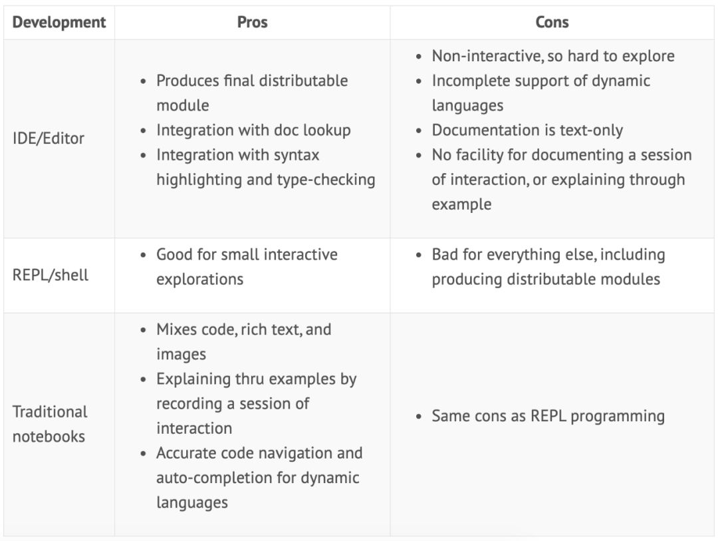The image size is (718, 541).
Task: Click "No facility for documenting a session" text
Action: [x=562, y=155]
